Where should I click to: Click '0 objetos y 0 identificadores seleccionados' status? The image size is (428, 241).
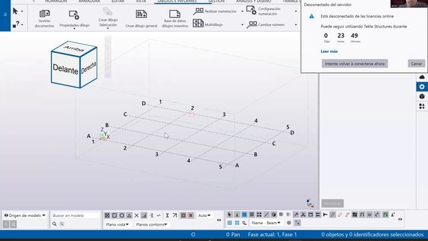click(372, 234)
